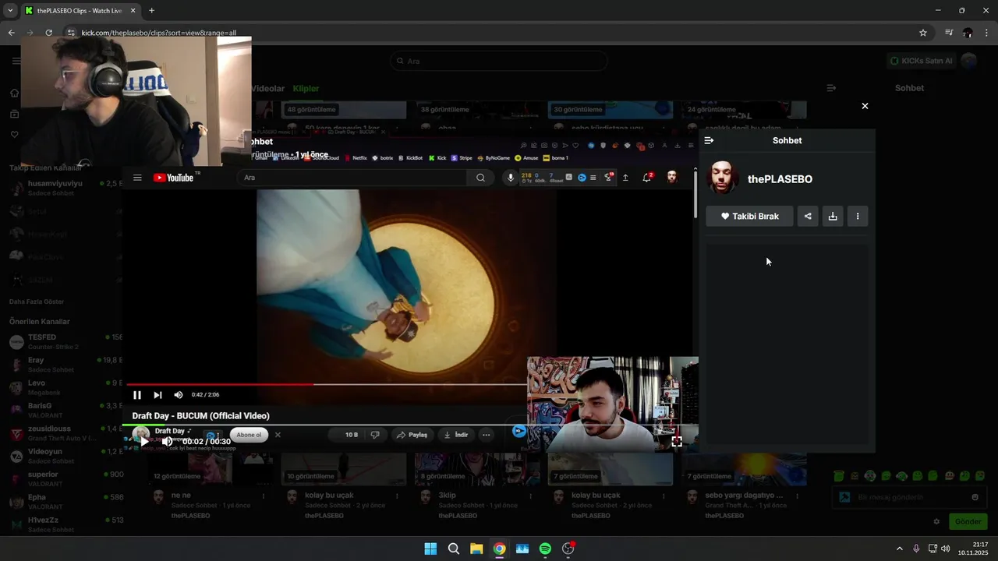998x561 pixels.
Task: Open Windows Start menu
Action: pyautogui.click(x=430, y=549)
